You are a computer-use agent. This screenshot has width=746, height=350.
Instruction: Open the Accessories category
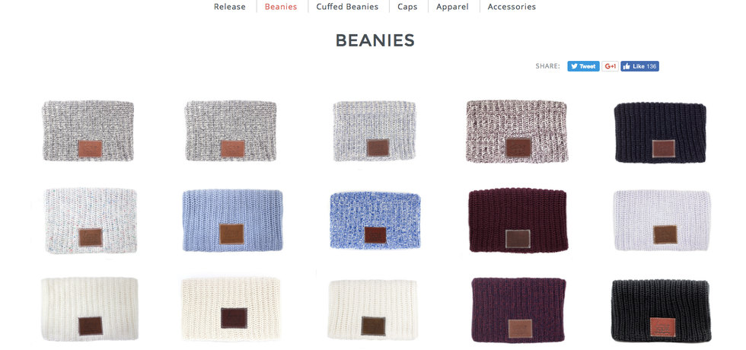[x=512, y=7]
